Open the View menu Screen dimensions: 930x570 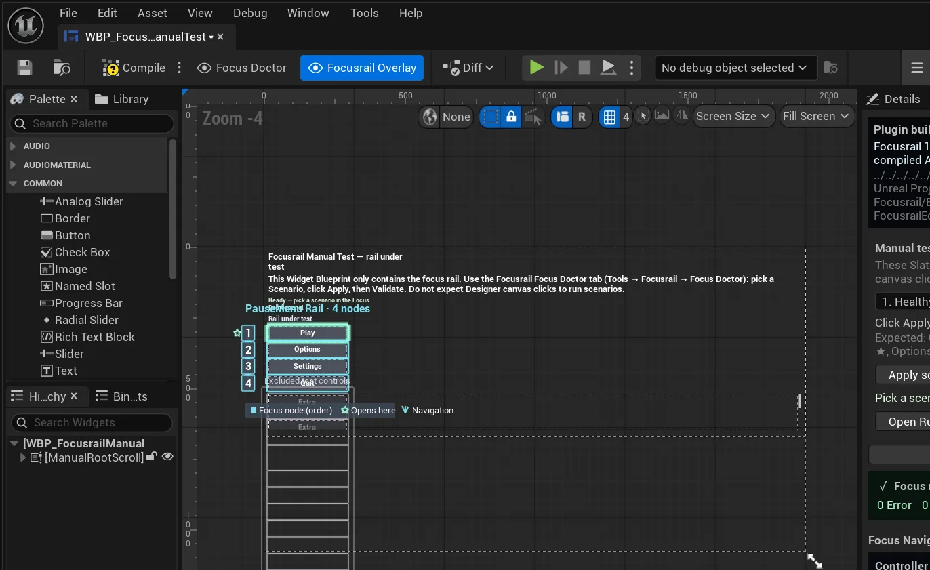tap(200, 13)
